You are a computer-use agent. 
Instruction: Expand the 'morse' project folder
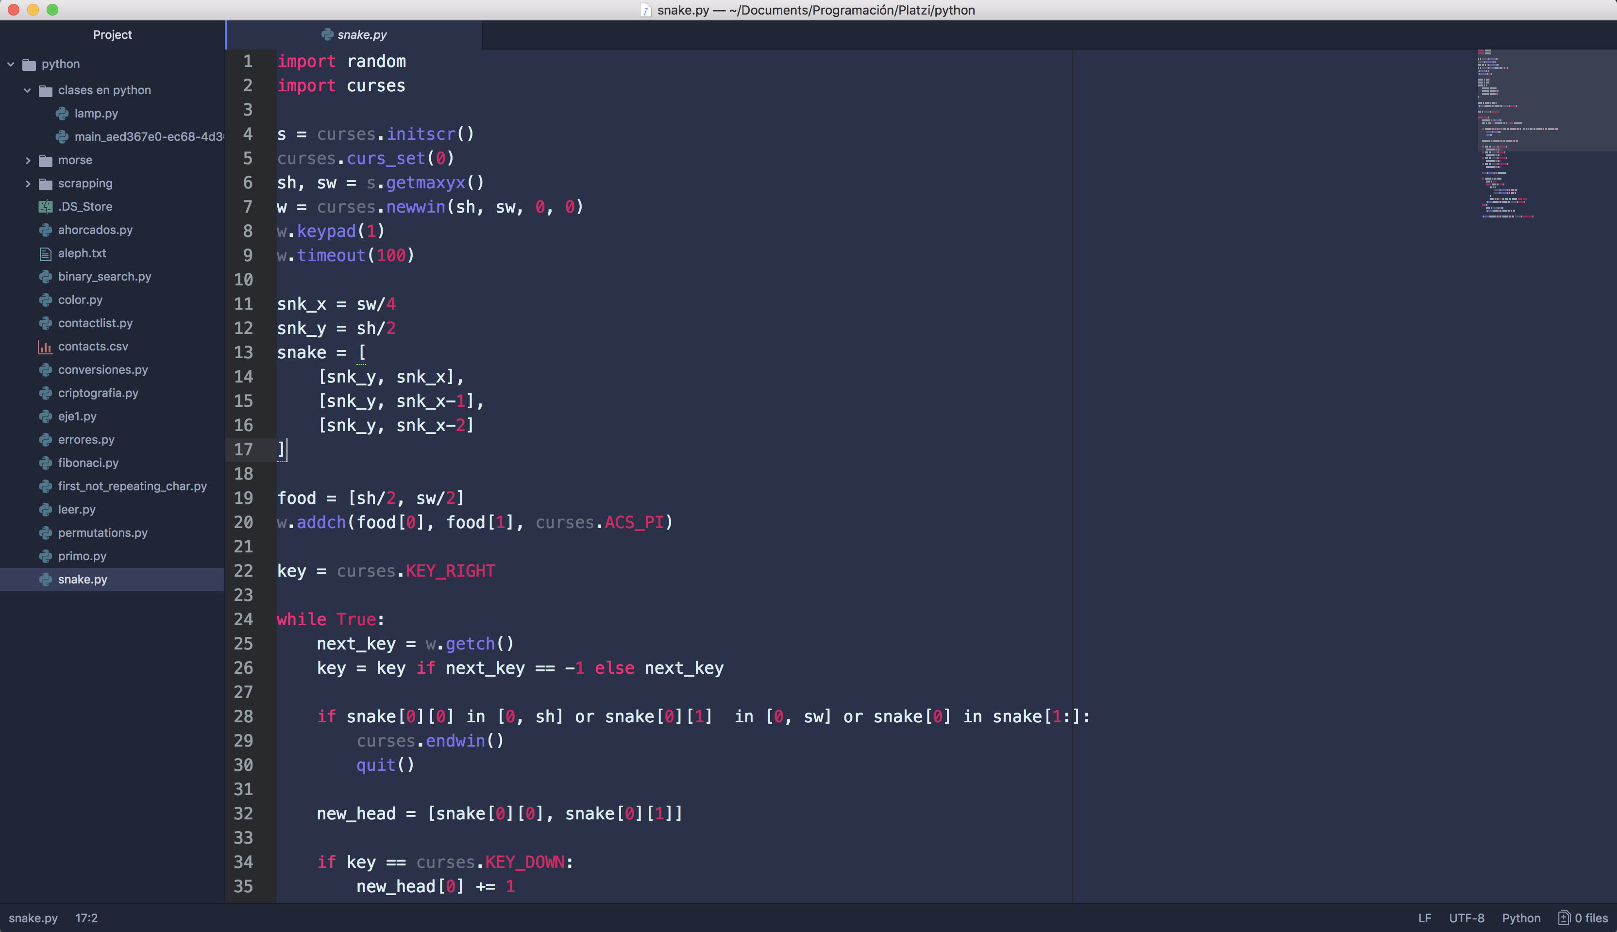click(x=28, y=160)
